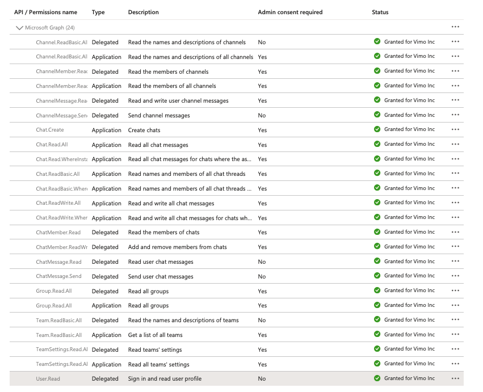Open ellipsis menu for 'Send channel messages' row

click(455, 115)
